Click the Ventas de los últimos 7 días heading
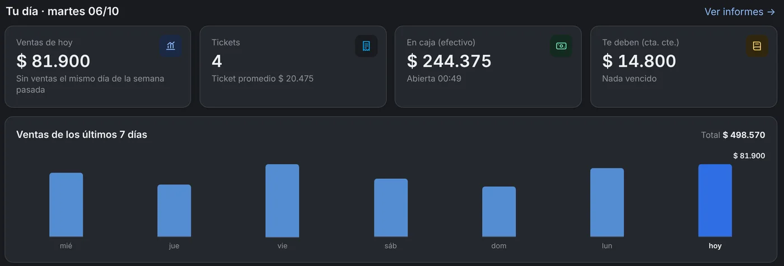784x266 pixels. click(x=82, y=135)
